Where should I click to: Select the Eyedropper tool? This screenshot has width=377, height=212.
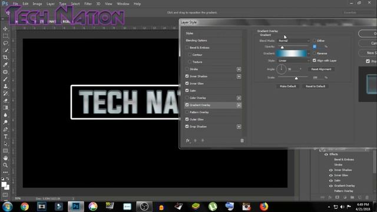click(5, 65)
